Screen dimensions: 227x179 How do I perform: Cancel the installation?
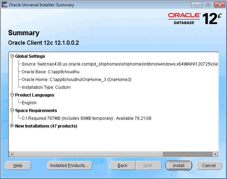click(209, 165)
